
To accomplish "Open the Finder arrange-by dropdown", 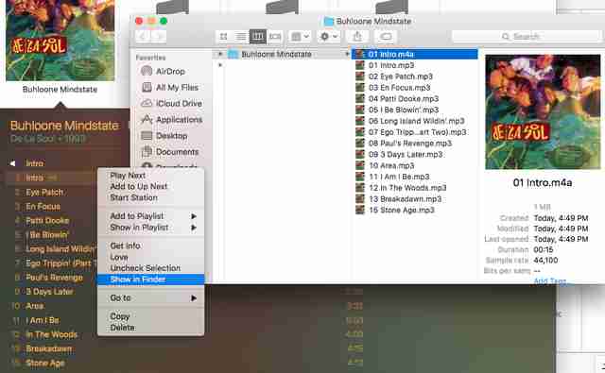I will (x=300, y=37).
